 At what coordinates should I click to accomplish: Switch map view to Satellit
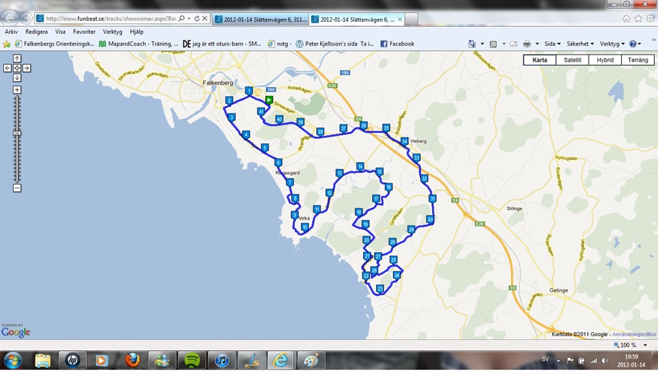pyautogui.click(x=572, y=60)
